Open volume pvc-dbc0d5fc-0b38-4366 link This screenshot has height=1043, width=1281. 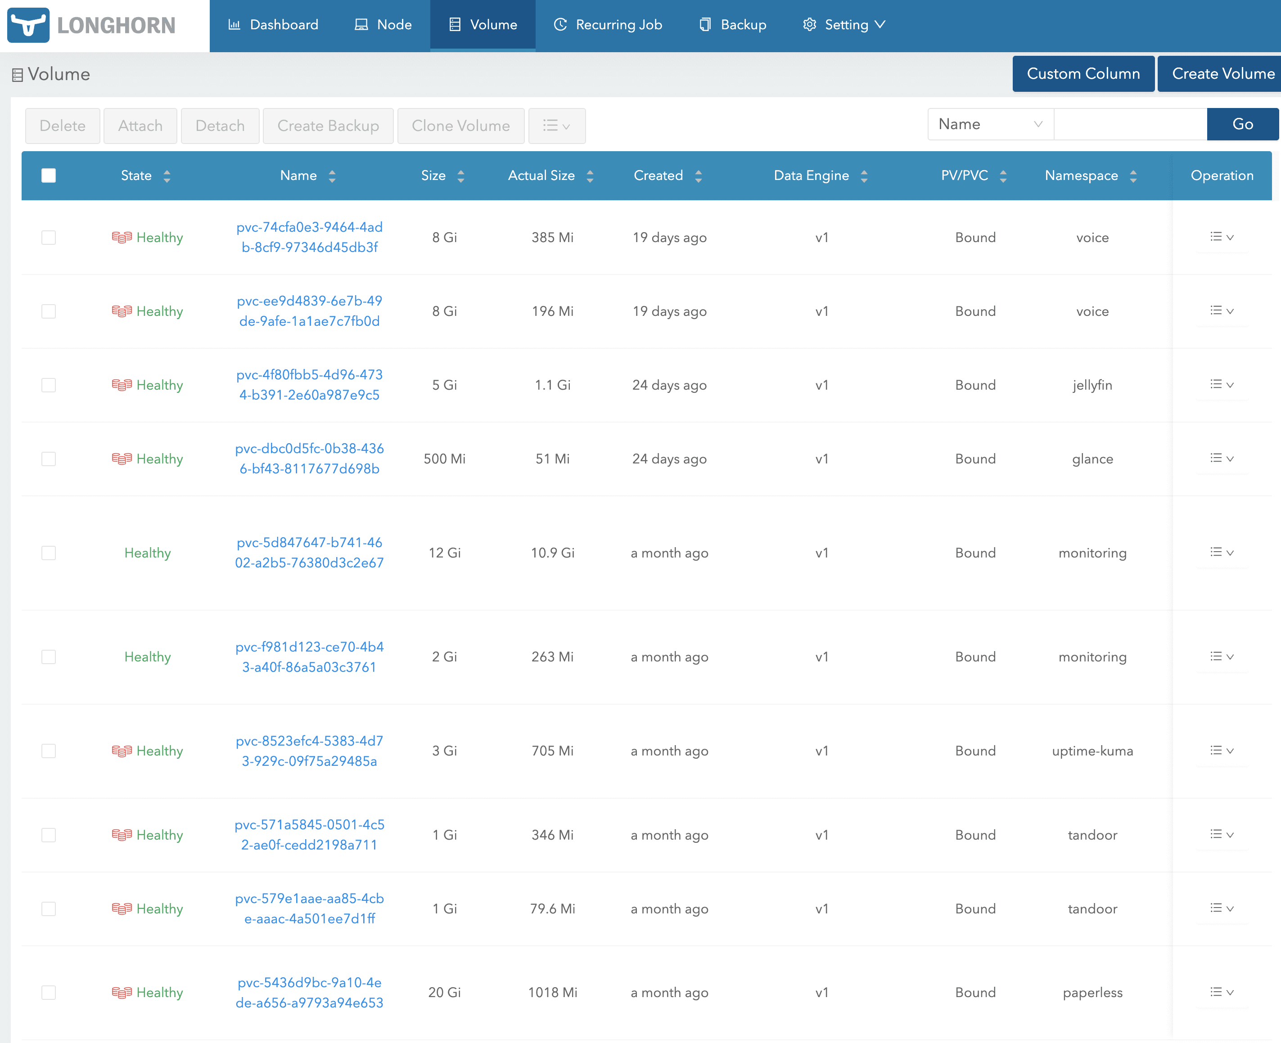309,459
